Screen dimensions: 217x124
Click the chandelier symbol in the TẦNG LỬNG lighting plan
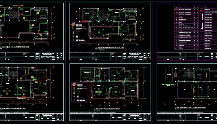99,32
